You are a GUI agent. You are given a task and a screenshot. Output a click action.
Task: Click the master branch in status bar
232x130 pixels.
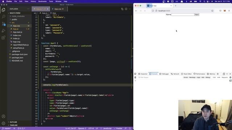(x=7, y=129)
